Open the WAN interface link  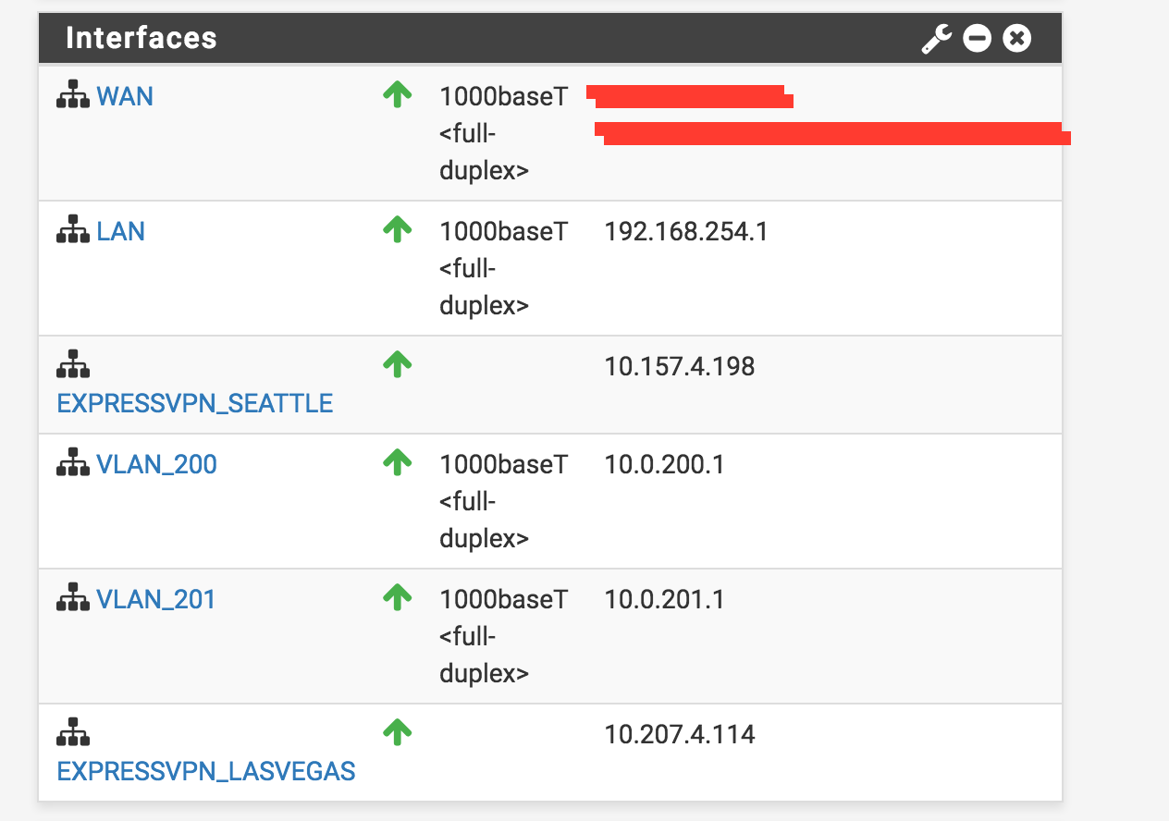pyautogui.click(x=125, y=96)
